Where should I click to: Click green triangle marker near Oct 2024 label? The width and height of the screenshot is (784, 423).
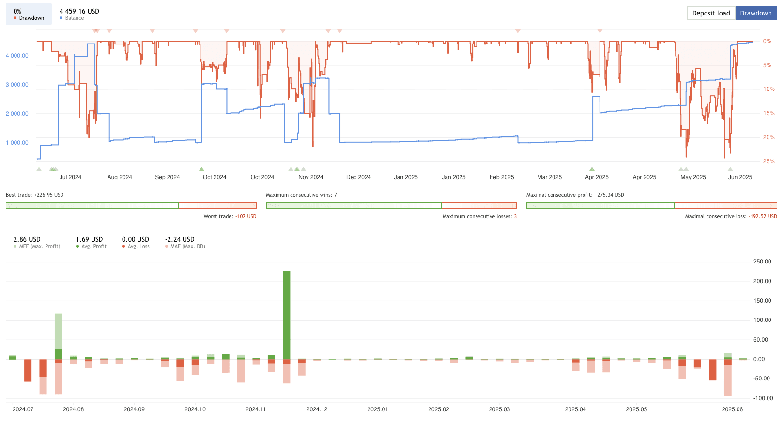point(201,169)
